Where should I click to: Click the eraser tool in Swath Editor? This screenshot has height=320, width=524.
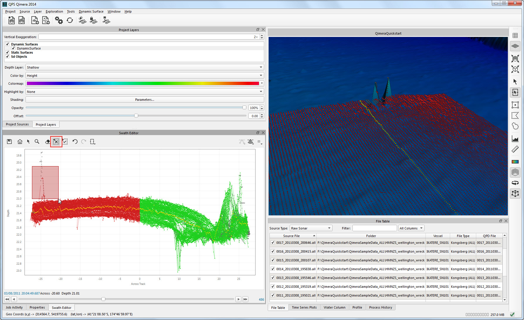tap(48, 142)
